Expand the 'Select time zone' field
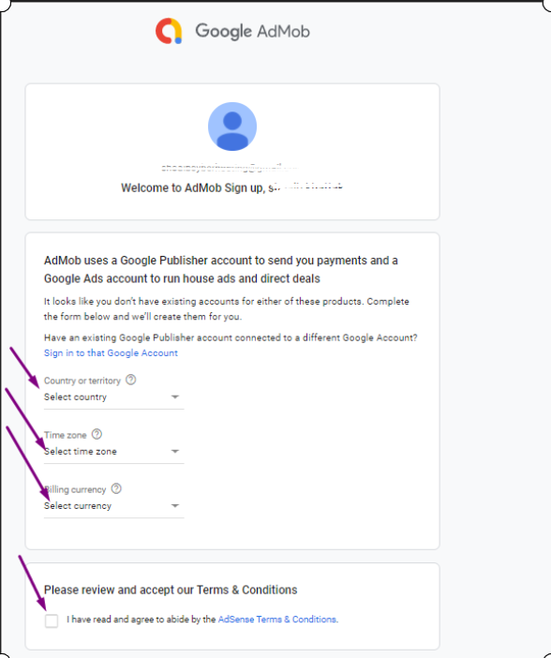Screen dimensions: 551x658 pos(113,452)
